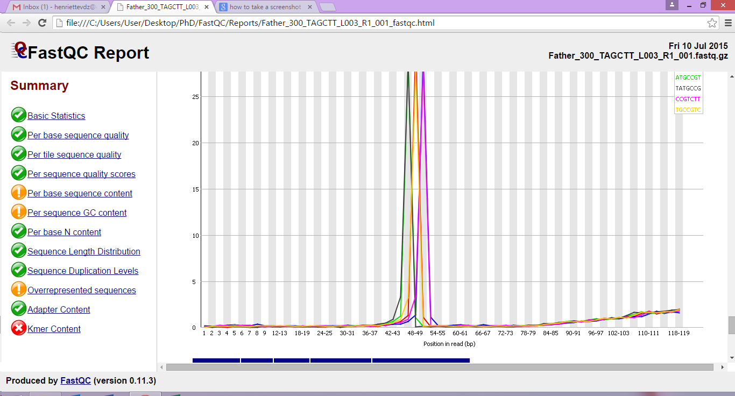The image size is (735, 396).
Task: Follow the FastQC link in the footer
Action: coord(76,380)
